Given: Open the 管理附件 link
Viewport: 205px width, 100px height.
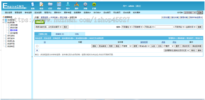Looking at the screenshot, I should click(x=172, y=38).
